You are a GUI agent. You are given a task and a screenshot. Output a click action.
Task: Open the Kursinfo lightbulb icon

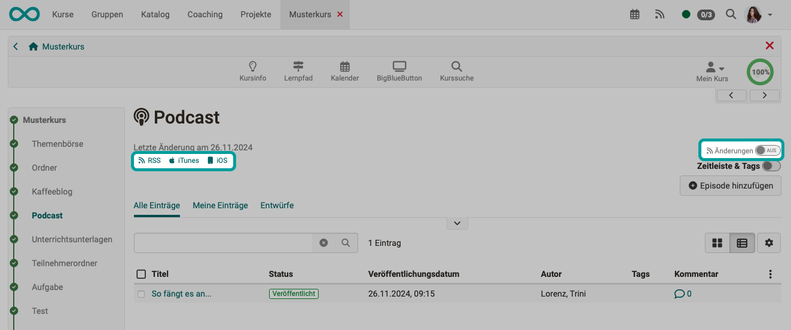pyautogui.click(x=252, y=67)
